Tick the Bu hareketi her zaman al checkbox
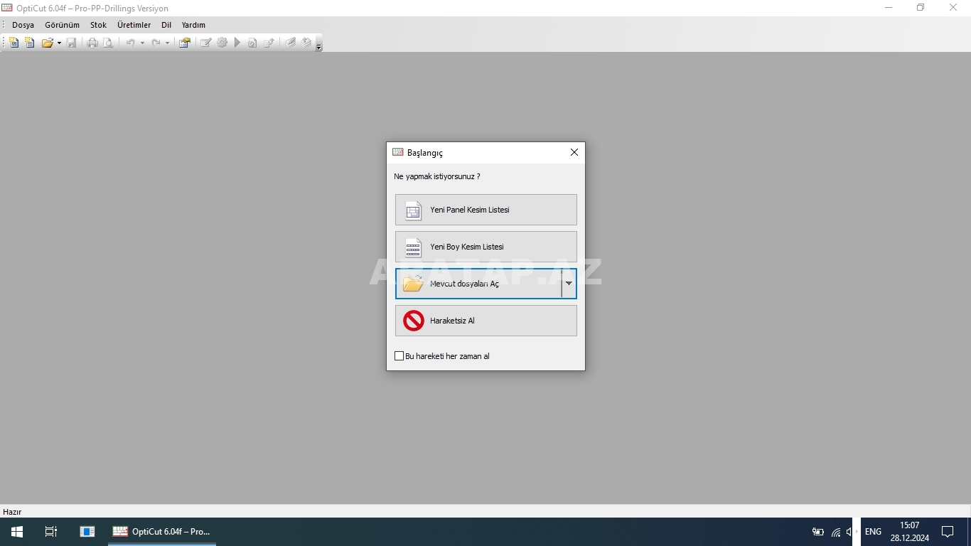 (x=399, y=356)
